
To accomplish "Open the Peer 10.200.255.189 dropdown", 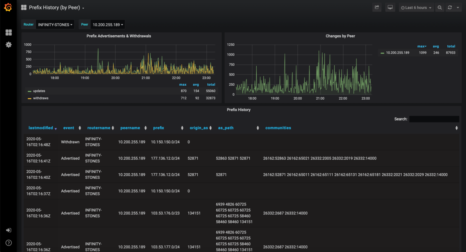I will click(x=108, y=24).
